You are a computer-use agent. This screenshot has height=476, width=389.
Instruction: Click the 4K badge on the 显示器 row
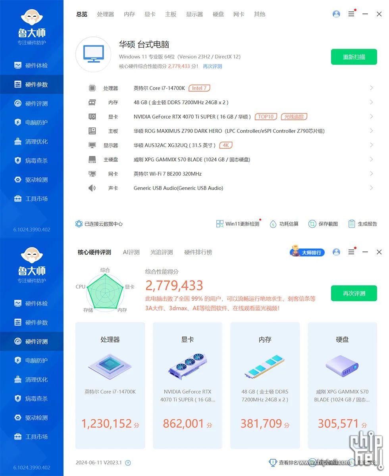click(226, 145)
